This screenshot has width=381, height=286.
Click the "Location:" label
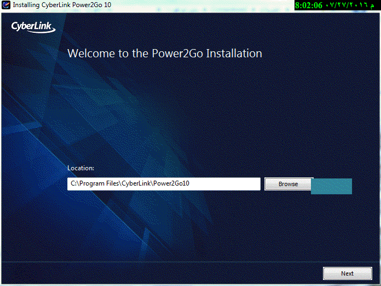point(81,168)
